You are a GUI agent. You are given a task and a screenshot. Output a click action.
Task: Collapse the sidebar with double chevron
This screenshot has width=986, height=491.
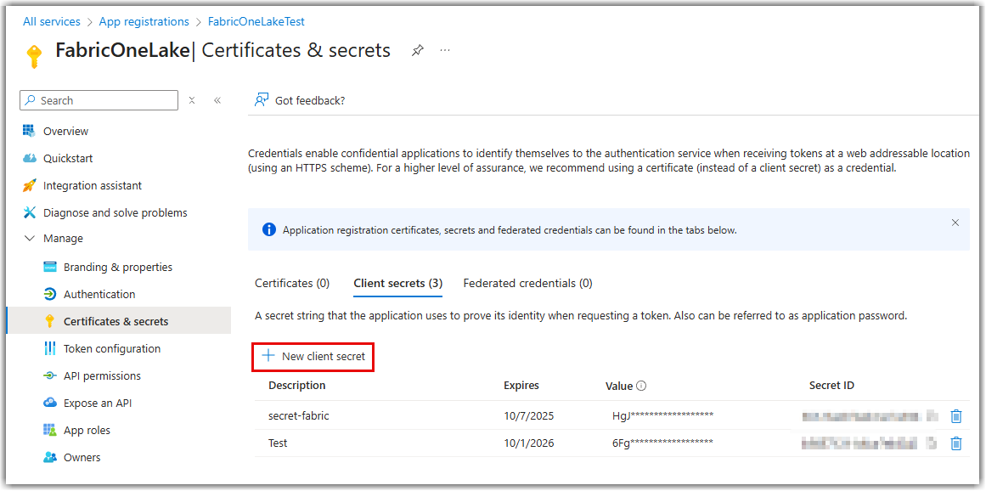pos(217,100)
